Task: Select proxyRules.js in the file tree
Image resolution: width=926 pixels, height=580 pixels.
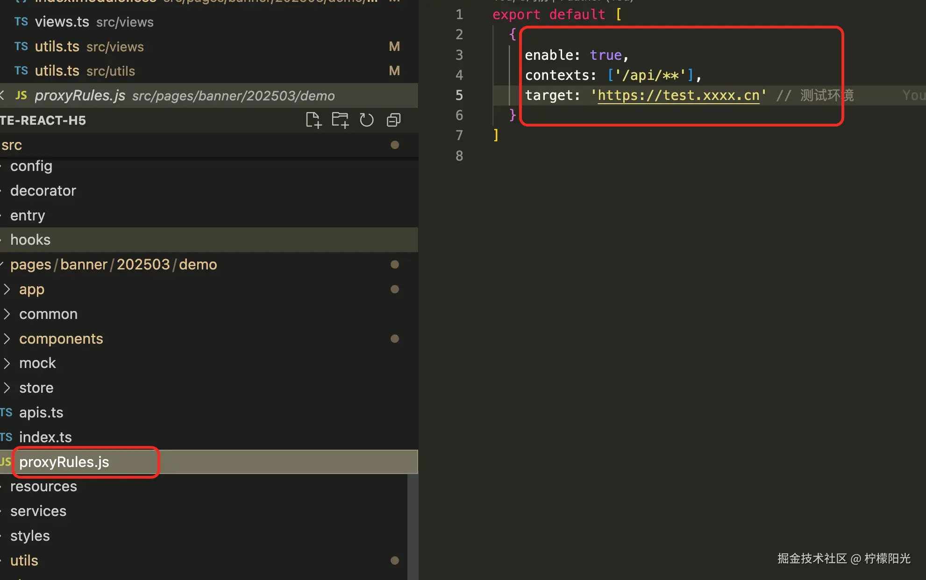Action: [64, 462]
